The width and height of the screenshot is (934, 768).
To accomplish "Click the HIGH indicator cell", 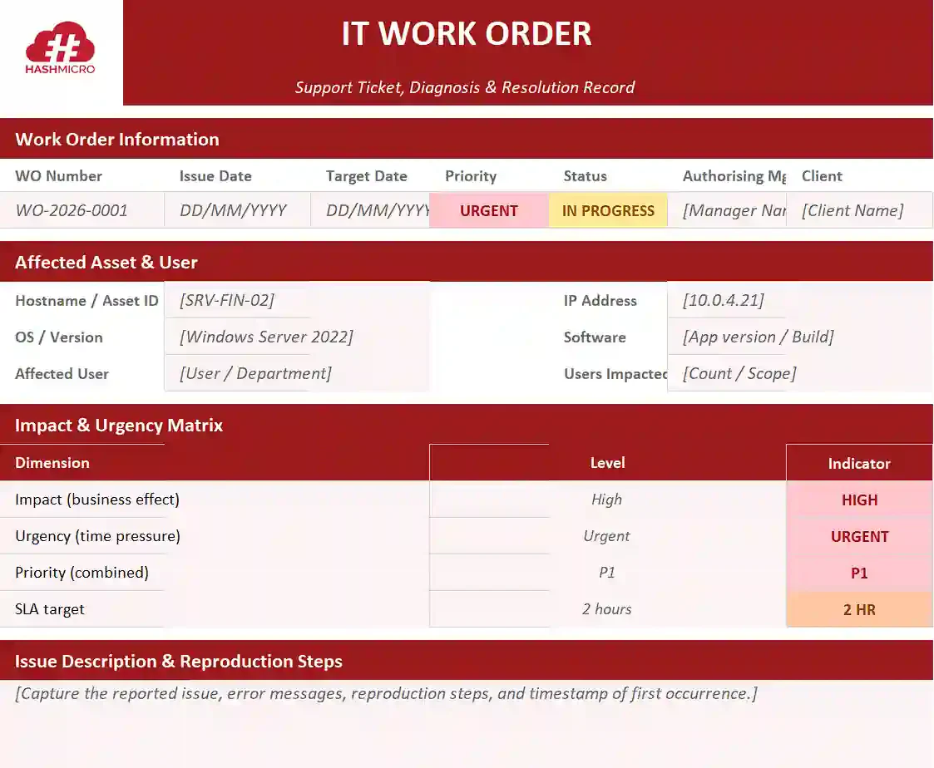I will (859, 500).
